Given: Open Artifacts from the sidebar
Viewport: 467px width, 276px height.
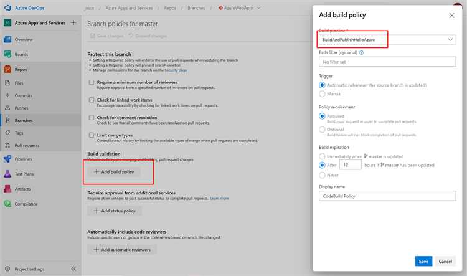Looking at the screenshot, I should (x=22, y=189).
